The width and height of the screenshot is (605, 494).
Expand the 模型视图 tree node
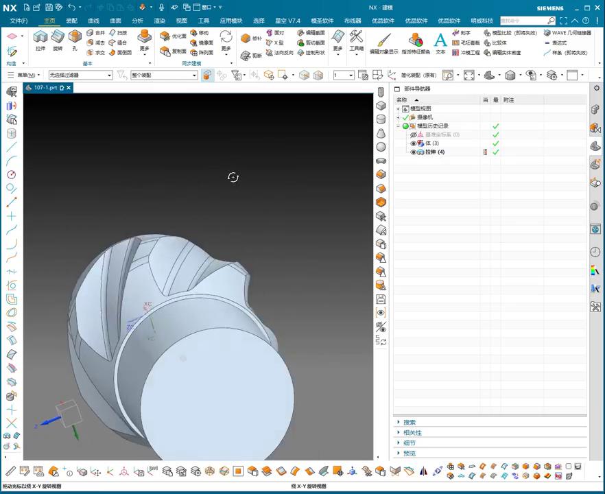tap(398, 109)
